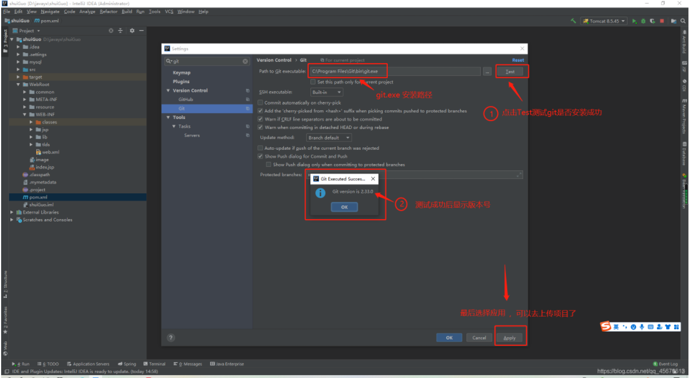Enable 'Commit automatically on cherry-pick'
Viewport: 689px width, 378px height.
[260, 103]
